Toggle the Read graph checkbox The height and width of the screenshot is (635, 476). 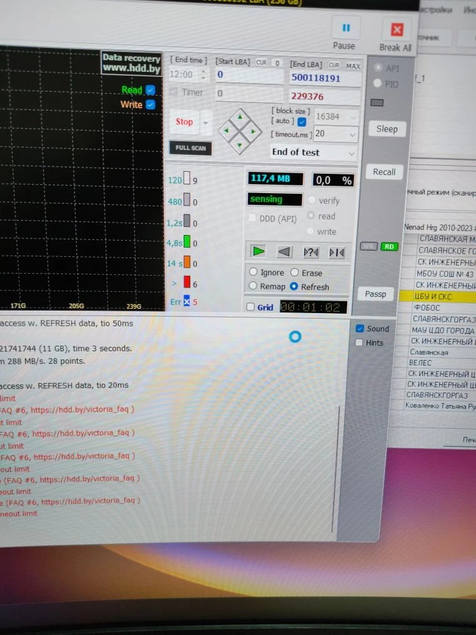click(x=150, y=90)
